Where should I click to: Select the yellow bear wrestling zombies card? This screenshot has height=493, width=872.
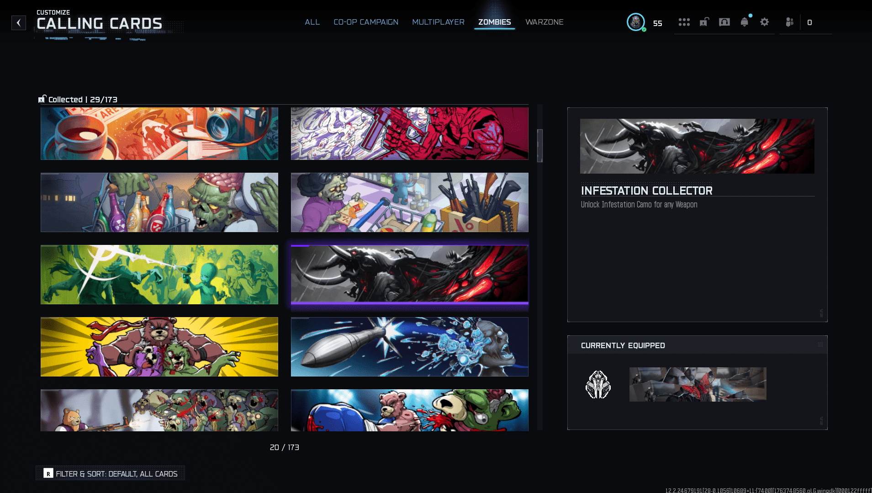pyautogui.click(x=159, y=347)
